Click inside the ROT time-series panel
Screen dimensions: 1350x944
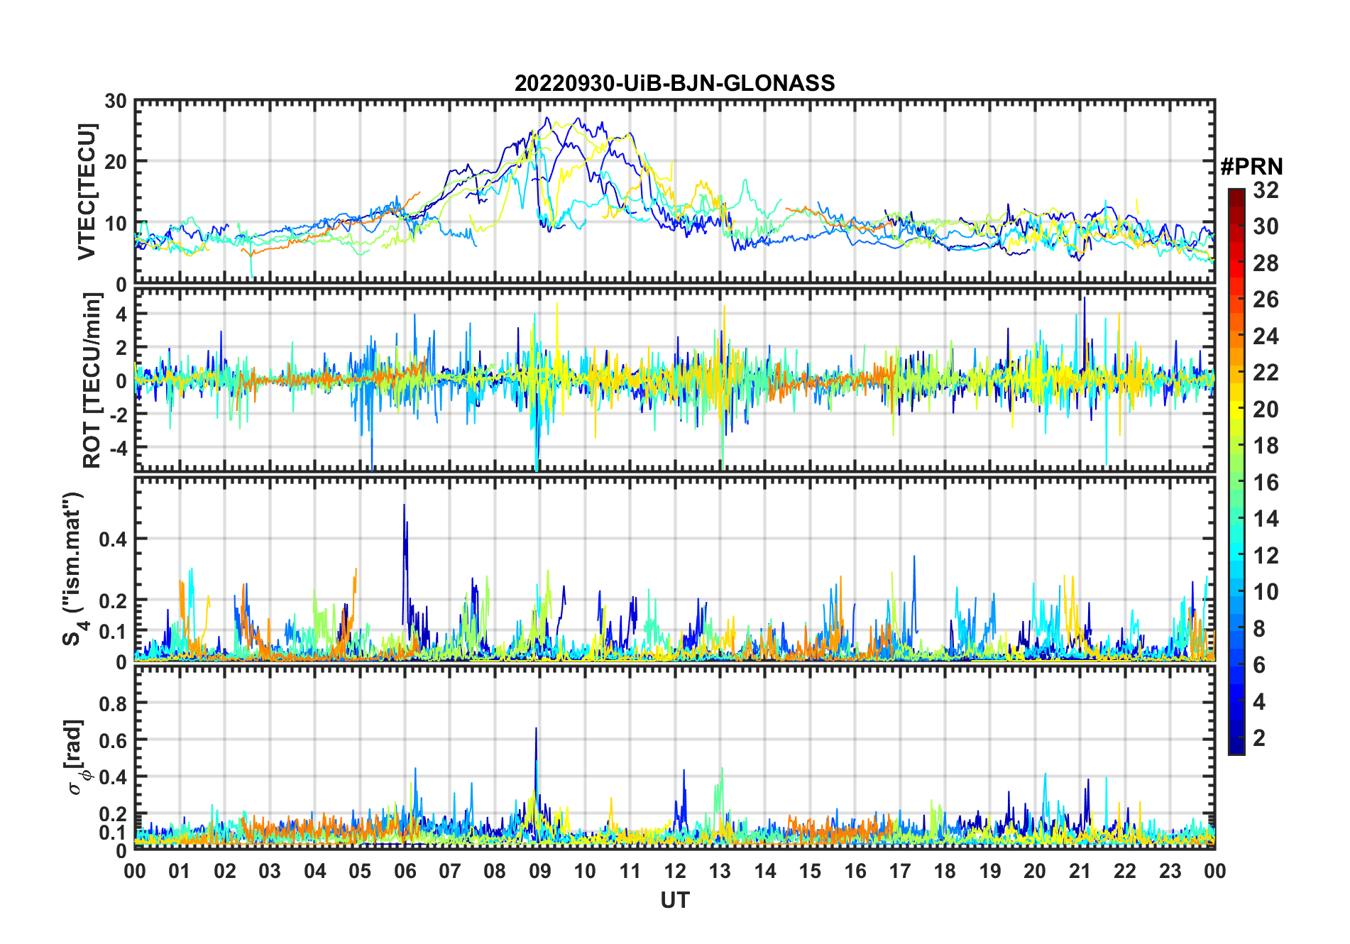coord(675,380)
